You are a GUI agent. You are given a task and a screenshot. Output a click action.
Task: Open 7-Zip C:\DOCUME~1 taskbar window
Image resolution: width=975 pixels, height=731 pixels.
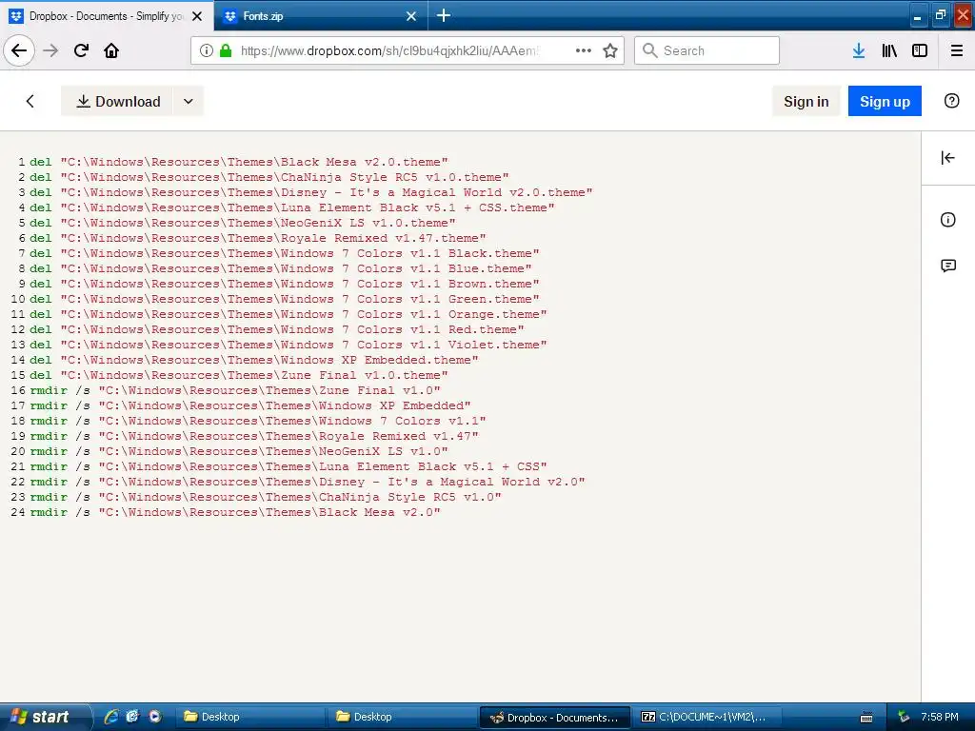708,717
